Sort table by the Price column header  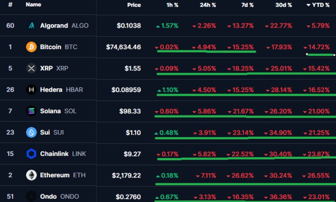point(134,5)
